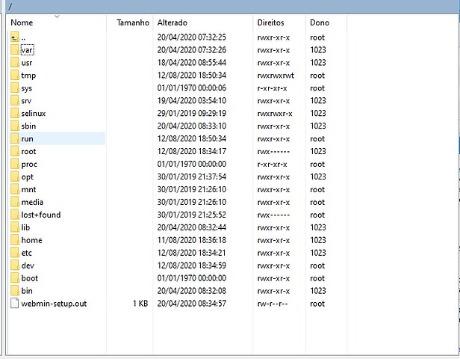The width and height of the screenshot is (460, 359).
Task: Click permissions 'rwxrwxr-x' of selinux
Action: tap(275, 114)
